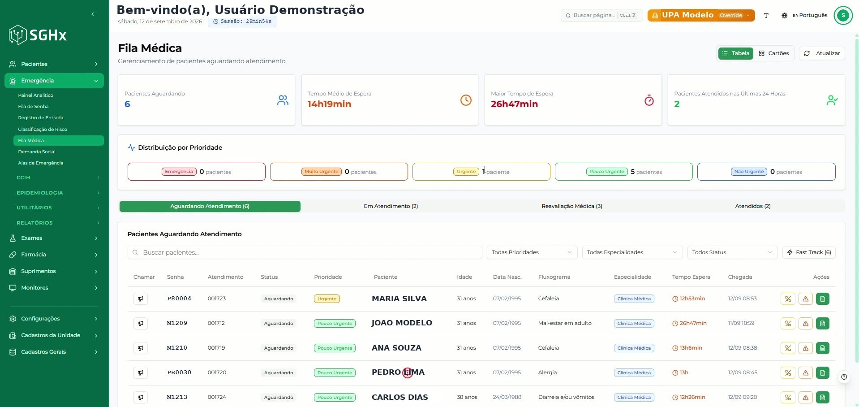Click the font size T icon in header
Viewport: 859px width, 407px height.
(x=766, y=16)
